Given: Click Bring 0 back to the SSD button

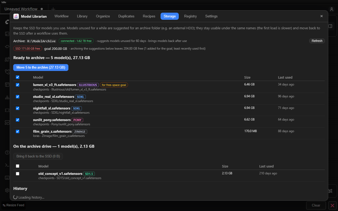Looking at the screenshot, I should point(38,156).
